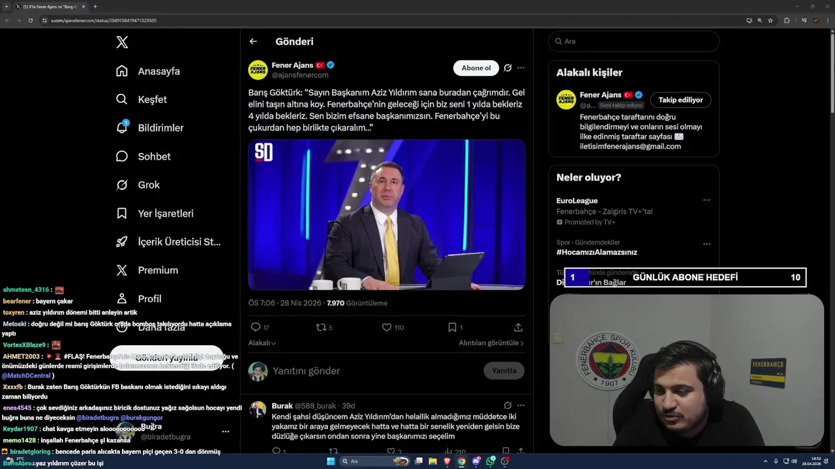Open Anasayfa home page
The width and height of the screenshot is (835, 469).
tap(147, 71)
